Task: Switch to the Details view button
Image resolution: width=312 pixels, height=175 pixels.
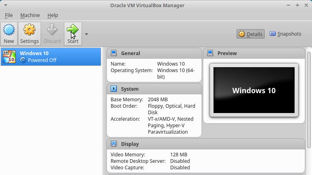Action: pyautogui.click(x=250, y=34)
